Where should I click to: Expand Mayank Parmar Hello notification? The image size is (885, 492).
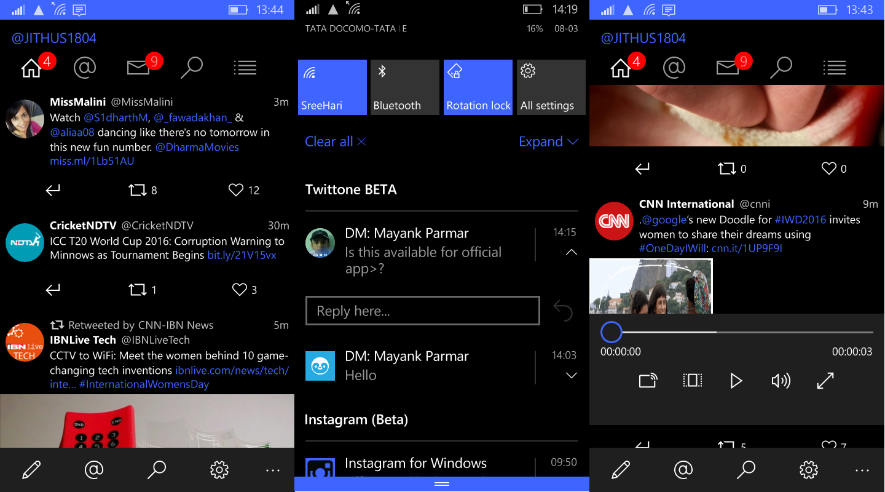tap(571, 375)
